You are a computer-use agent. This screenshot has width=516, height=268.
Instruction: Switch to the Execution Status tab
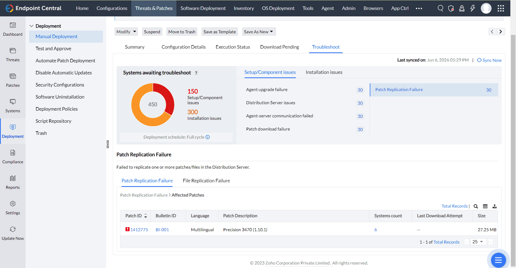(x=233, y=47)
